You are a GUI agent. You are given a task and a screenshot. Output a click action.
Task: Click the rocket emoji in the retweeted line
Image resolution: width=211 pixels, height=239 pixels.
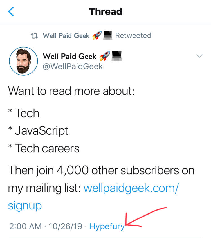pos(97,35)
